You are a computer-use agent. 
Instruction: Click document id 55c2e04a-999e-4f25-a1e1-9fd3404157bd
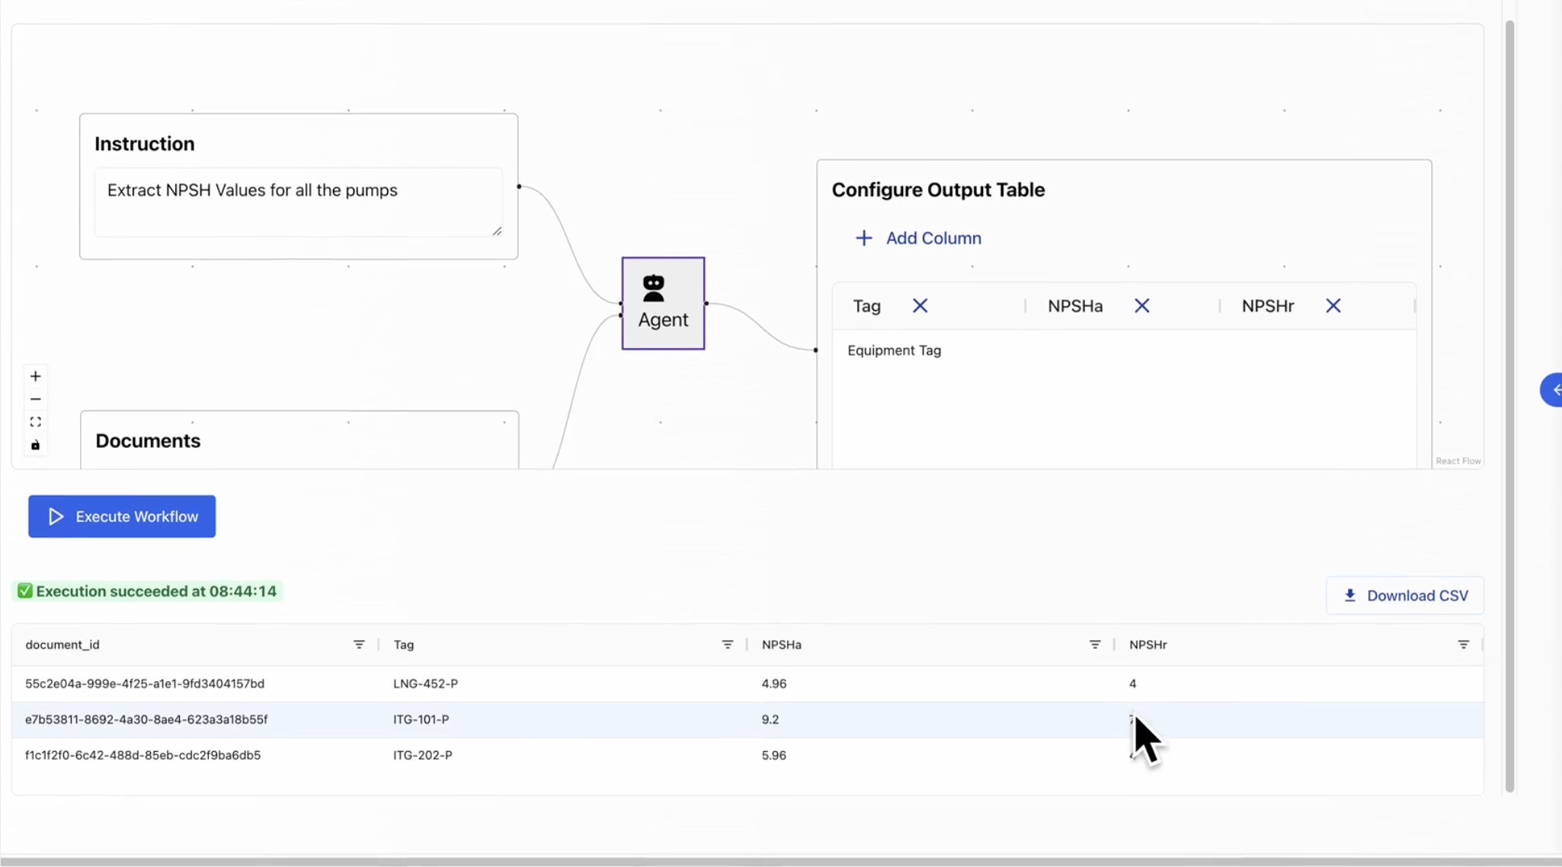[x=145, y=683]
